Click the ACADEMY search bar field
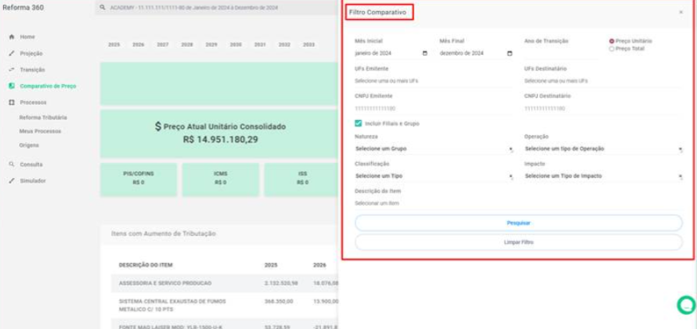This screenshot has width=697, height=329. [x=217, y=8]
